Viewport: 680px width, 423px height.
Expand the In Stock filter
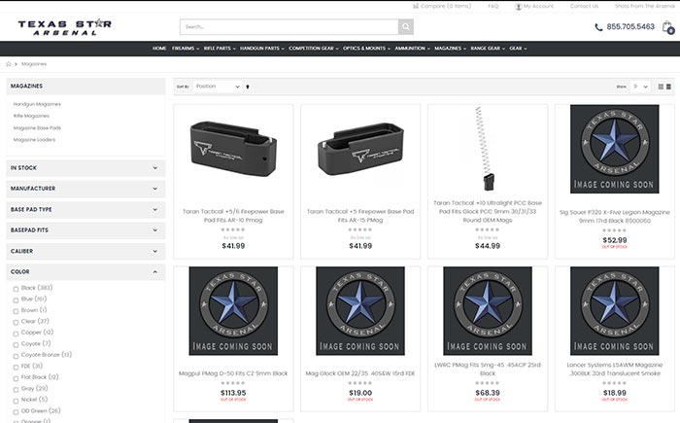pos(85,168)
